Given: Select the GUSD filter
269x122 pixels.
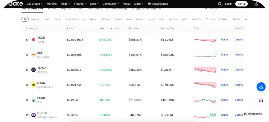Looking at the screenshot, I should (x=58, y=19).
